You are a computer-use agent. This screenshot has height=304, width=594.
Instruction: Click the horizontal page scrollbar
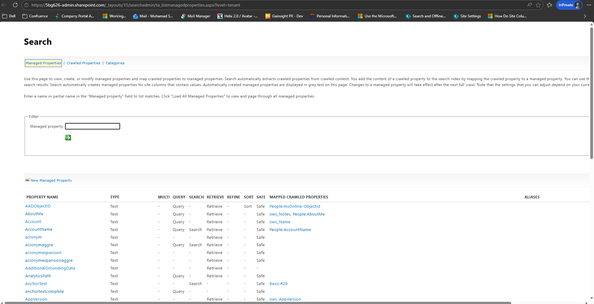click(x=258, y=303)
